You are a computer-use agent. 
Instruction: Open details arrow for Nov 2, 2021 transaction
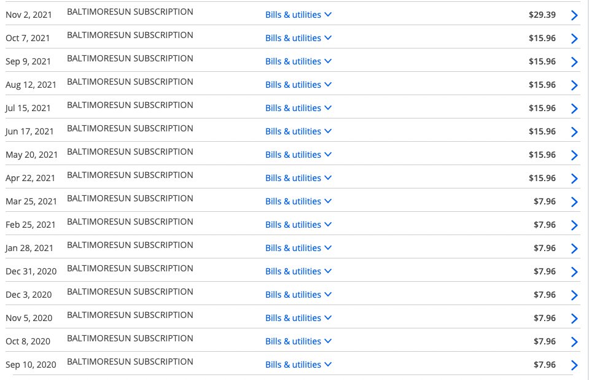(x=574, y=15)
